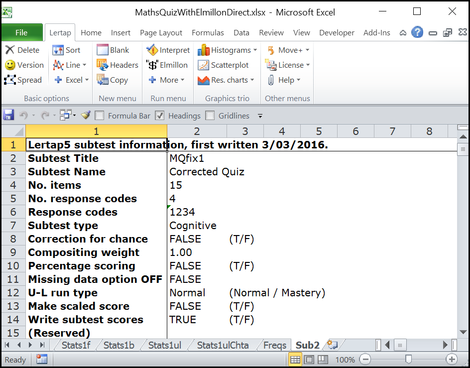
Task: Click the Headers icon
Action: coord(102,65)
